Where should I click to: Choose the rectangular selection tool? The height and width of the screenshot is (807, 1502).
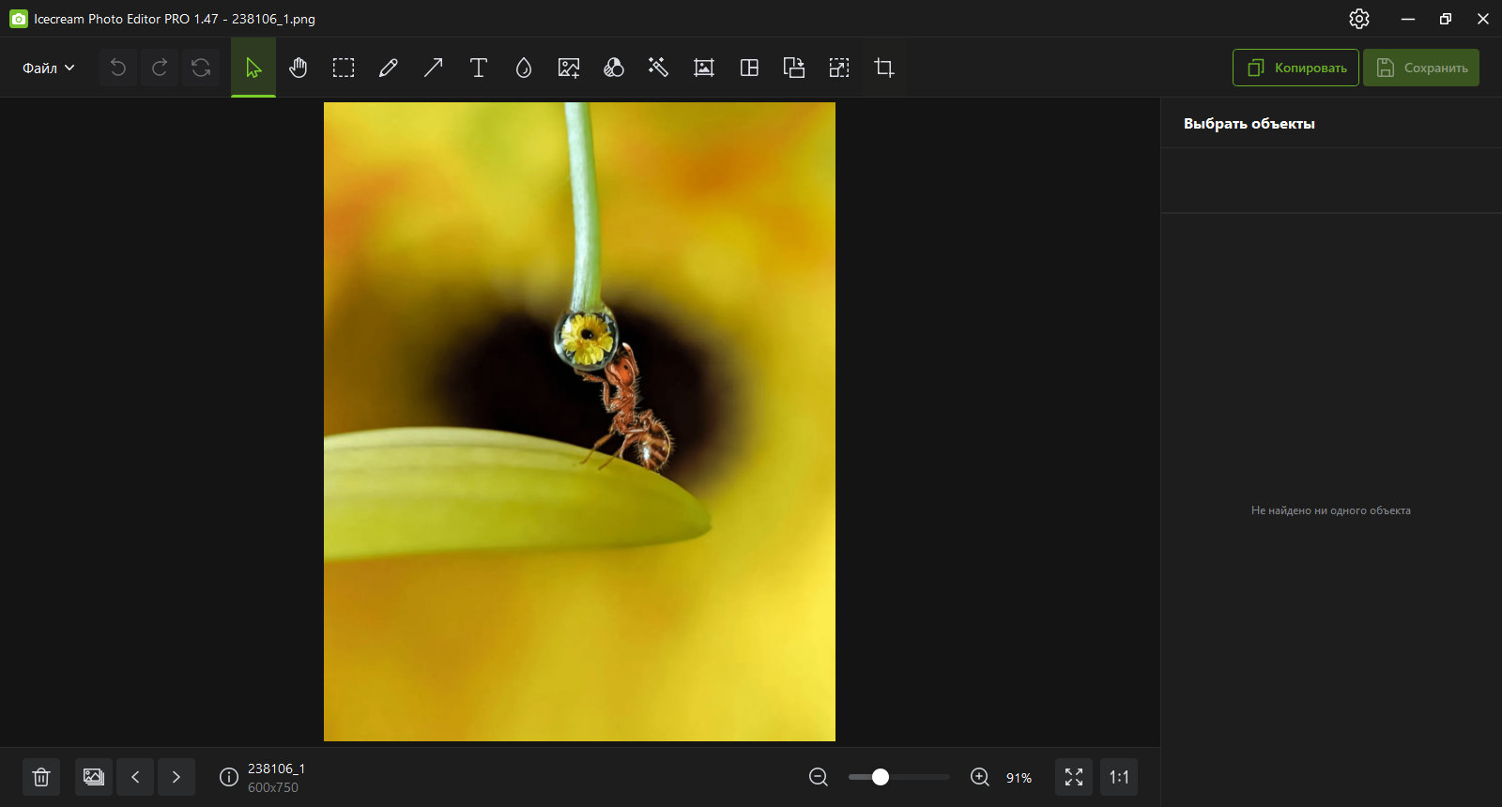[x=344, y=68]
